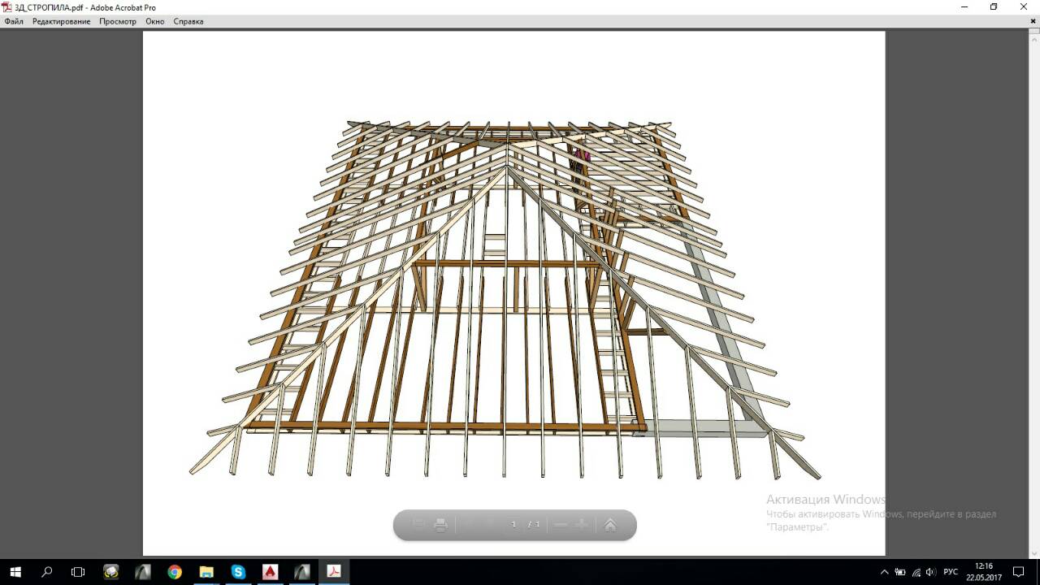The width and height of the screenshot is (1040, 585).
Task: Open Windows taskbar search
Action: (46, 572)
